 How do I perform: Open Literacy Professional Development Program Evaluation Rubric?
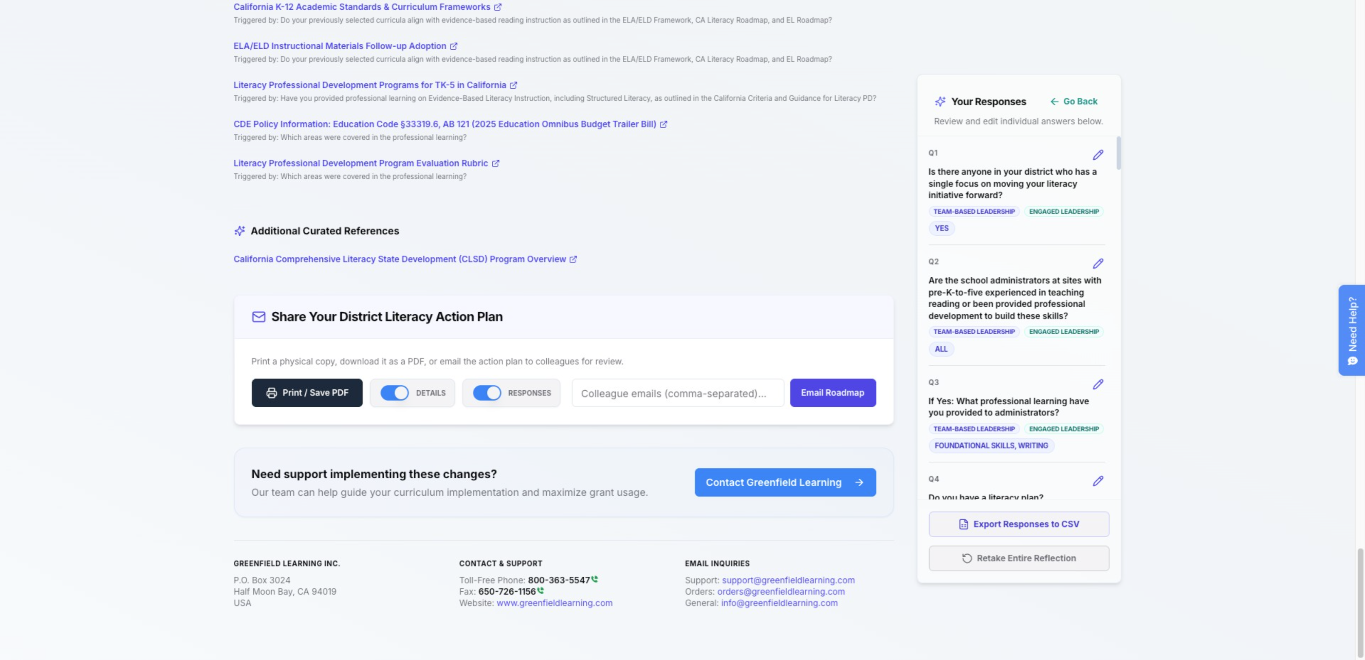tap(361, 164)
